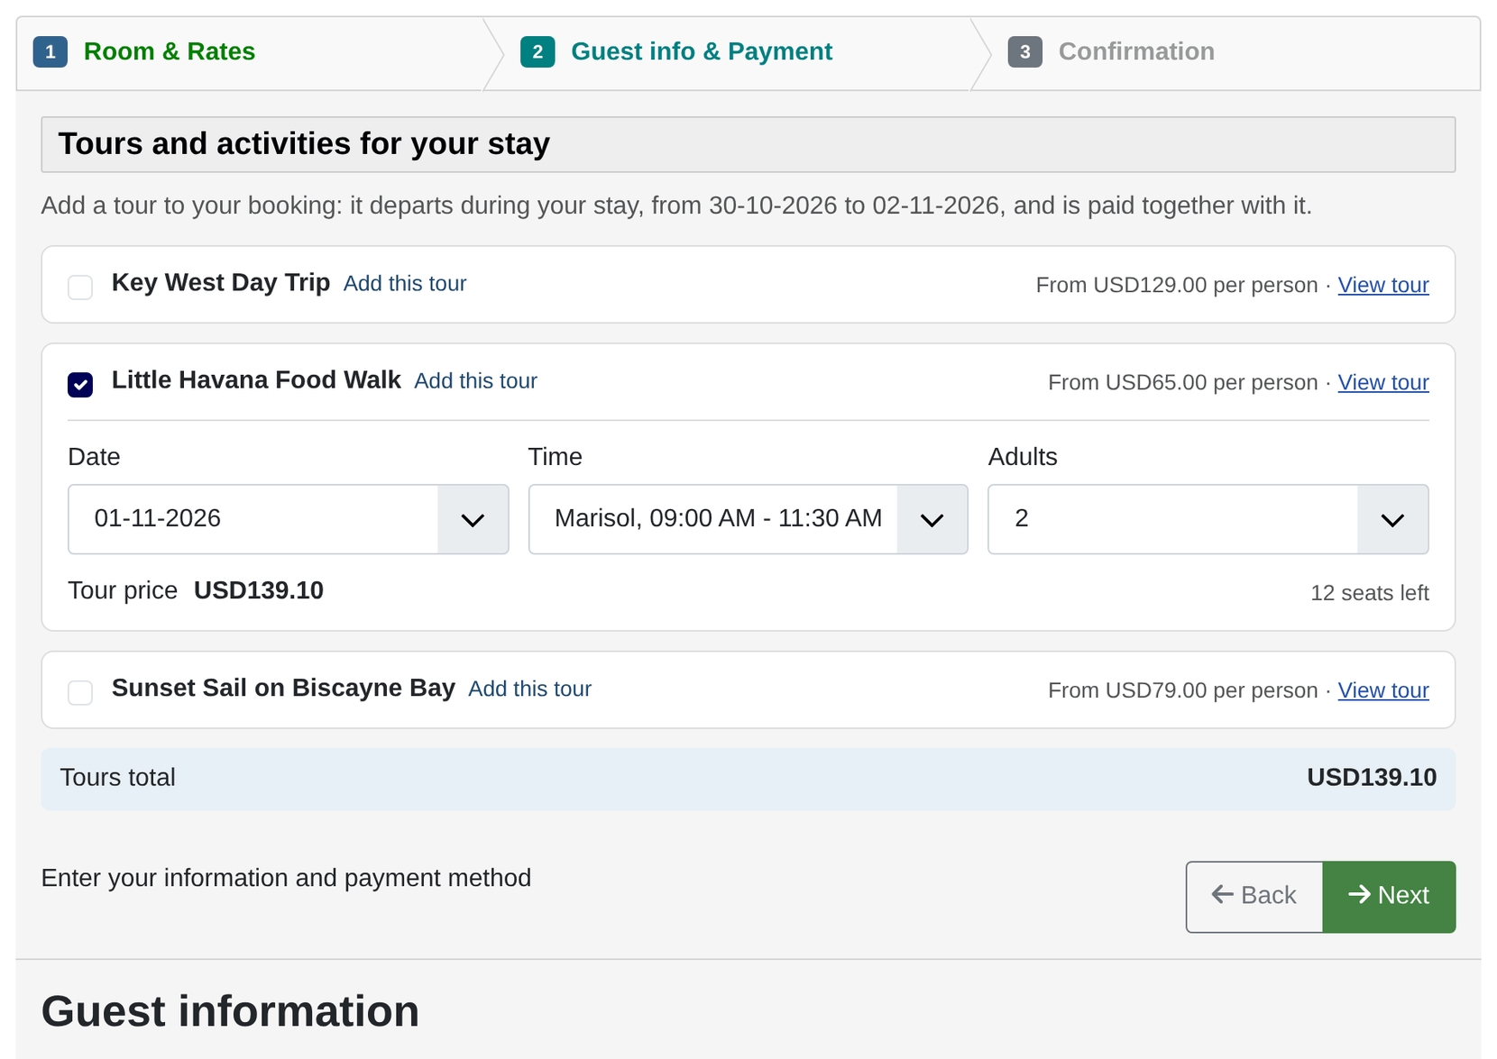The image size is (1497, 1059).
Task: Select the Tours total USD139.10 amount
Action: (1372, 778)
